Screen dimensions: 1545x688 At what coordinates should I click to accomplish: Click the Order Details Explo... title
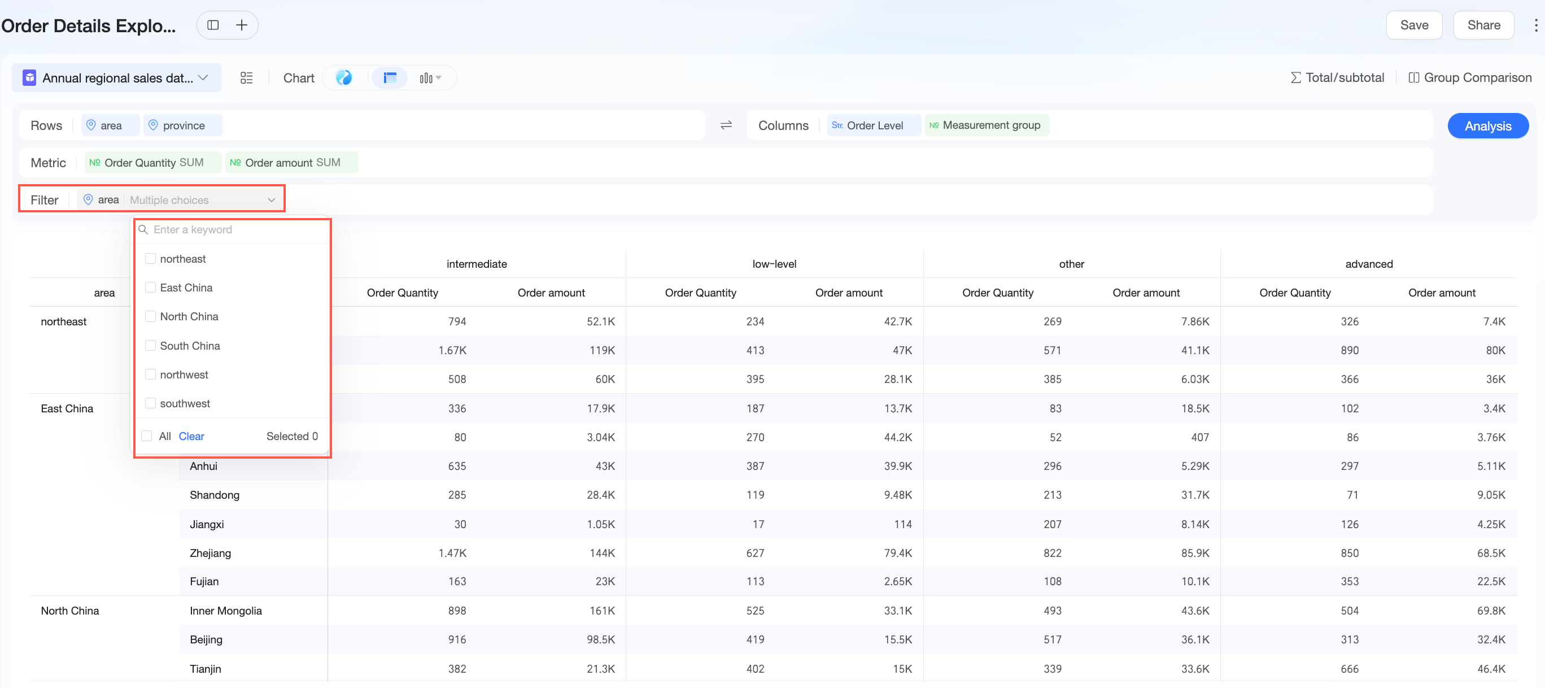89,26
